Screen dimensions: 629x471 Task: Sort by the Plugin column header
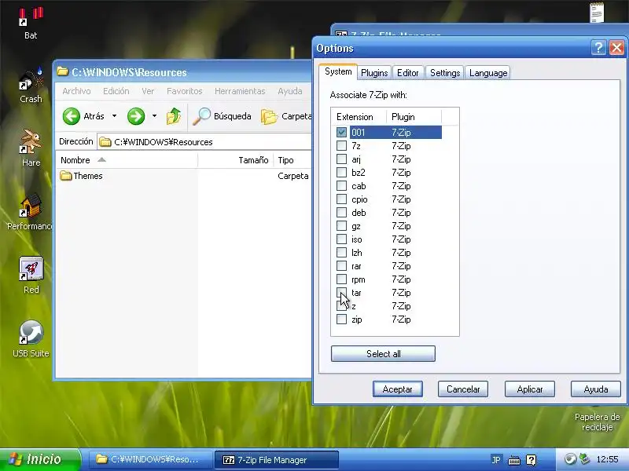coord(414,117)
